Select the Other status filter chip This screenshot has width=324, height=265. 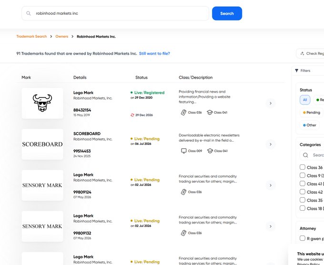pos(310,125)
